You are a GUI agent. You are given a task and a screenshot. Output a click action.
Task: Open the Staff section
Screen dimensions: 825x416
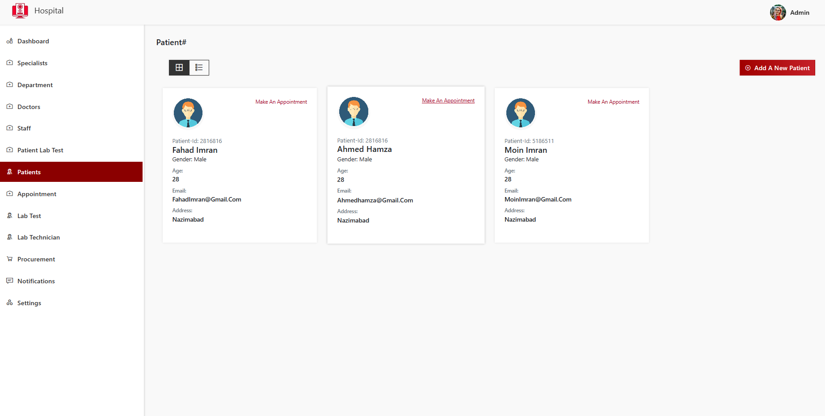(24, 128)
